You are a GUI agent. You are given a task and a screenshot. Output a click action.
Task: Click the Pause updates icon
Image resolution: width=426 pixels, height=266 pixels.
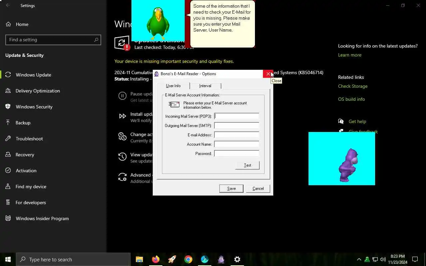point(122,96)
